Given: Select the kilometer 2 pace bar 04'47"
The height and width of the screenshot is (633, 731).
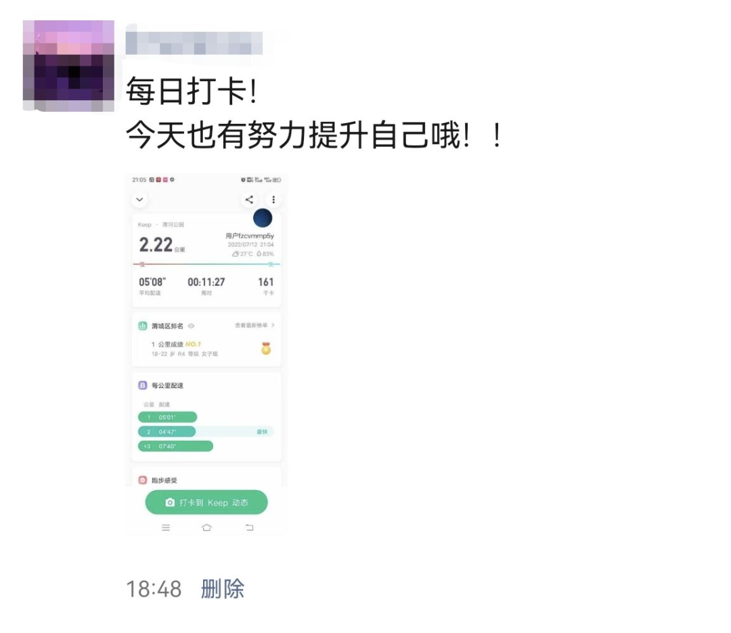Looking at the screenshot, I should tap(167, 431).
